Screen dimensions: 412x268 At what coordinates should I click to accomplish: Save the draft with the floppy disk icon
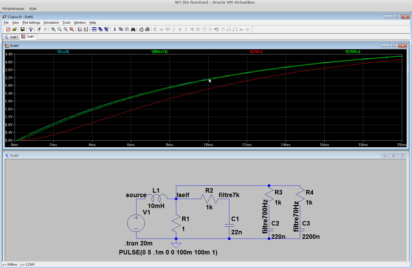23,29
